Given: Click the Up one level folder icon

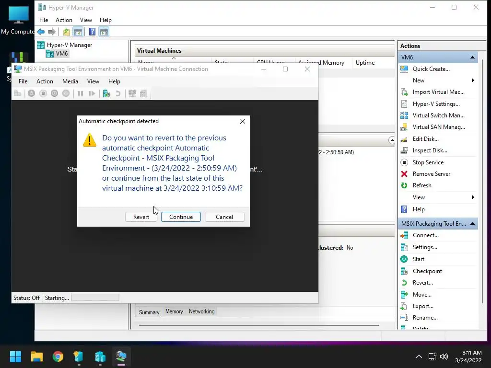Looking at the screenshot, I should 66,32.
